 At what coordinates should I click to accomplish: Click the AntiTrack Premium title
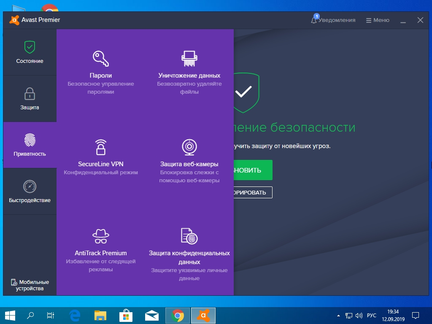(x=100, y=253)
